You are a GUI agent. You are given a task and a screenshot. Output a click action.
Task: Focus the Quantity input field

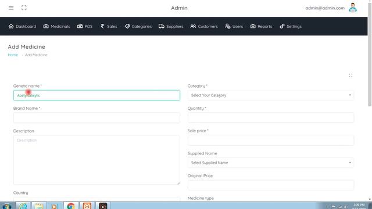coord(271,118)
